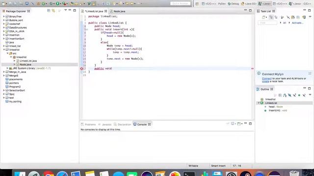
Task: Open Terminal from the Dock
Action: coord(189,174)
